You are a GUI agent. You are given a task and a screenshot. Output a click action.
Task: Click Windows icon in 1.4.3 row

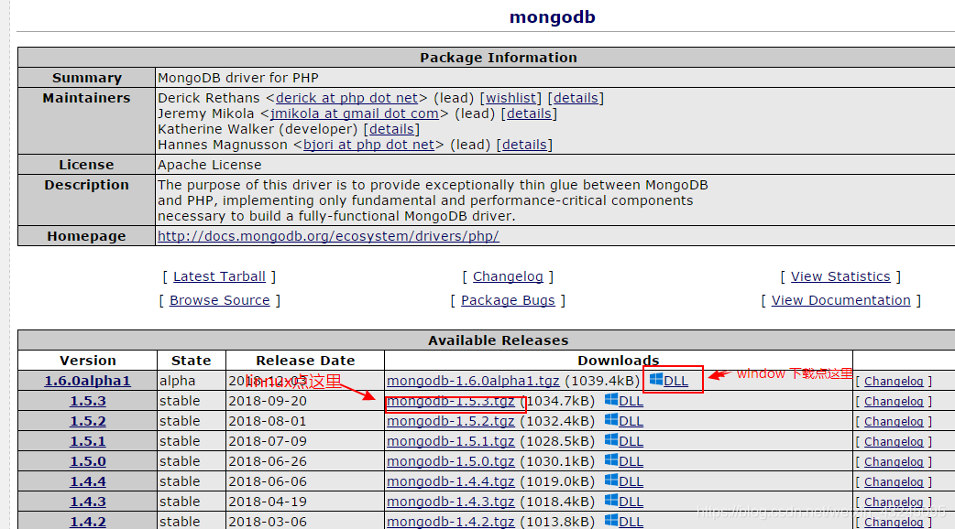(x=611, y=500)
